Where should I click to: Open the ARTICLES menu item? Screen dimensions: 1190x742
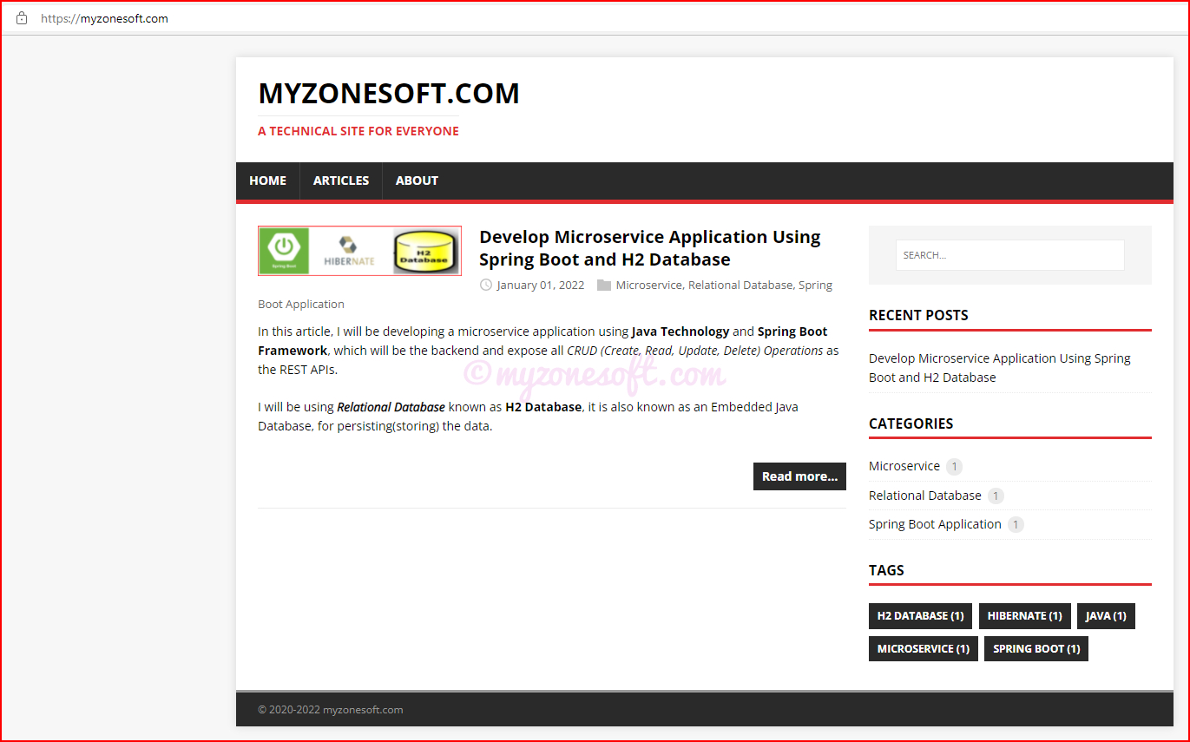pos(341,181)
